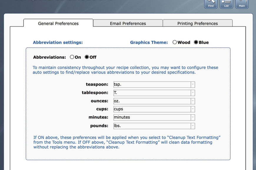Turn Abbreviations On

72,57
